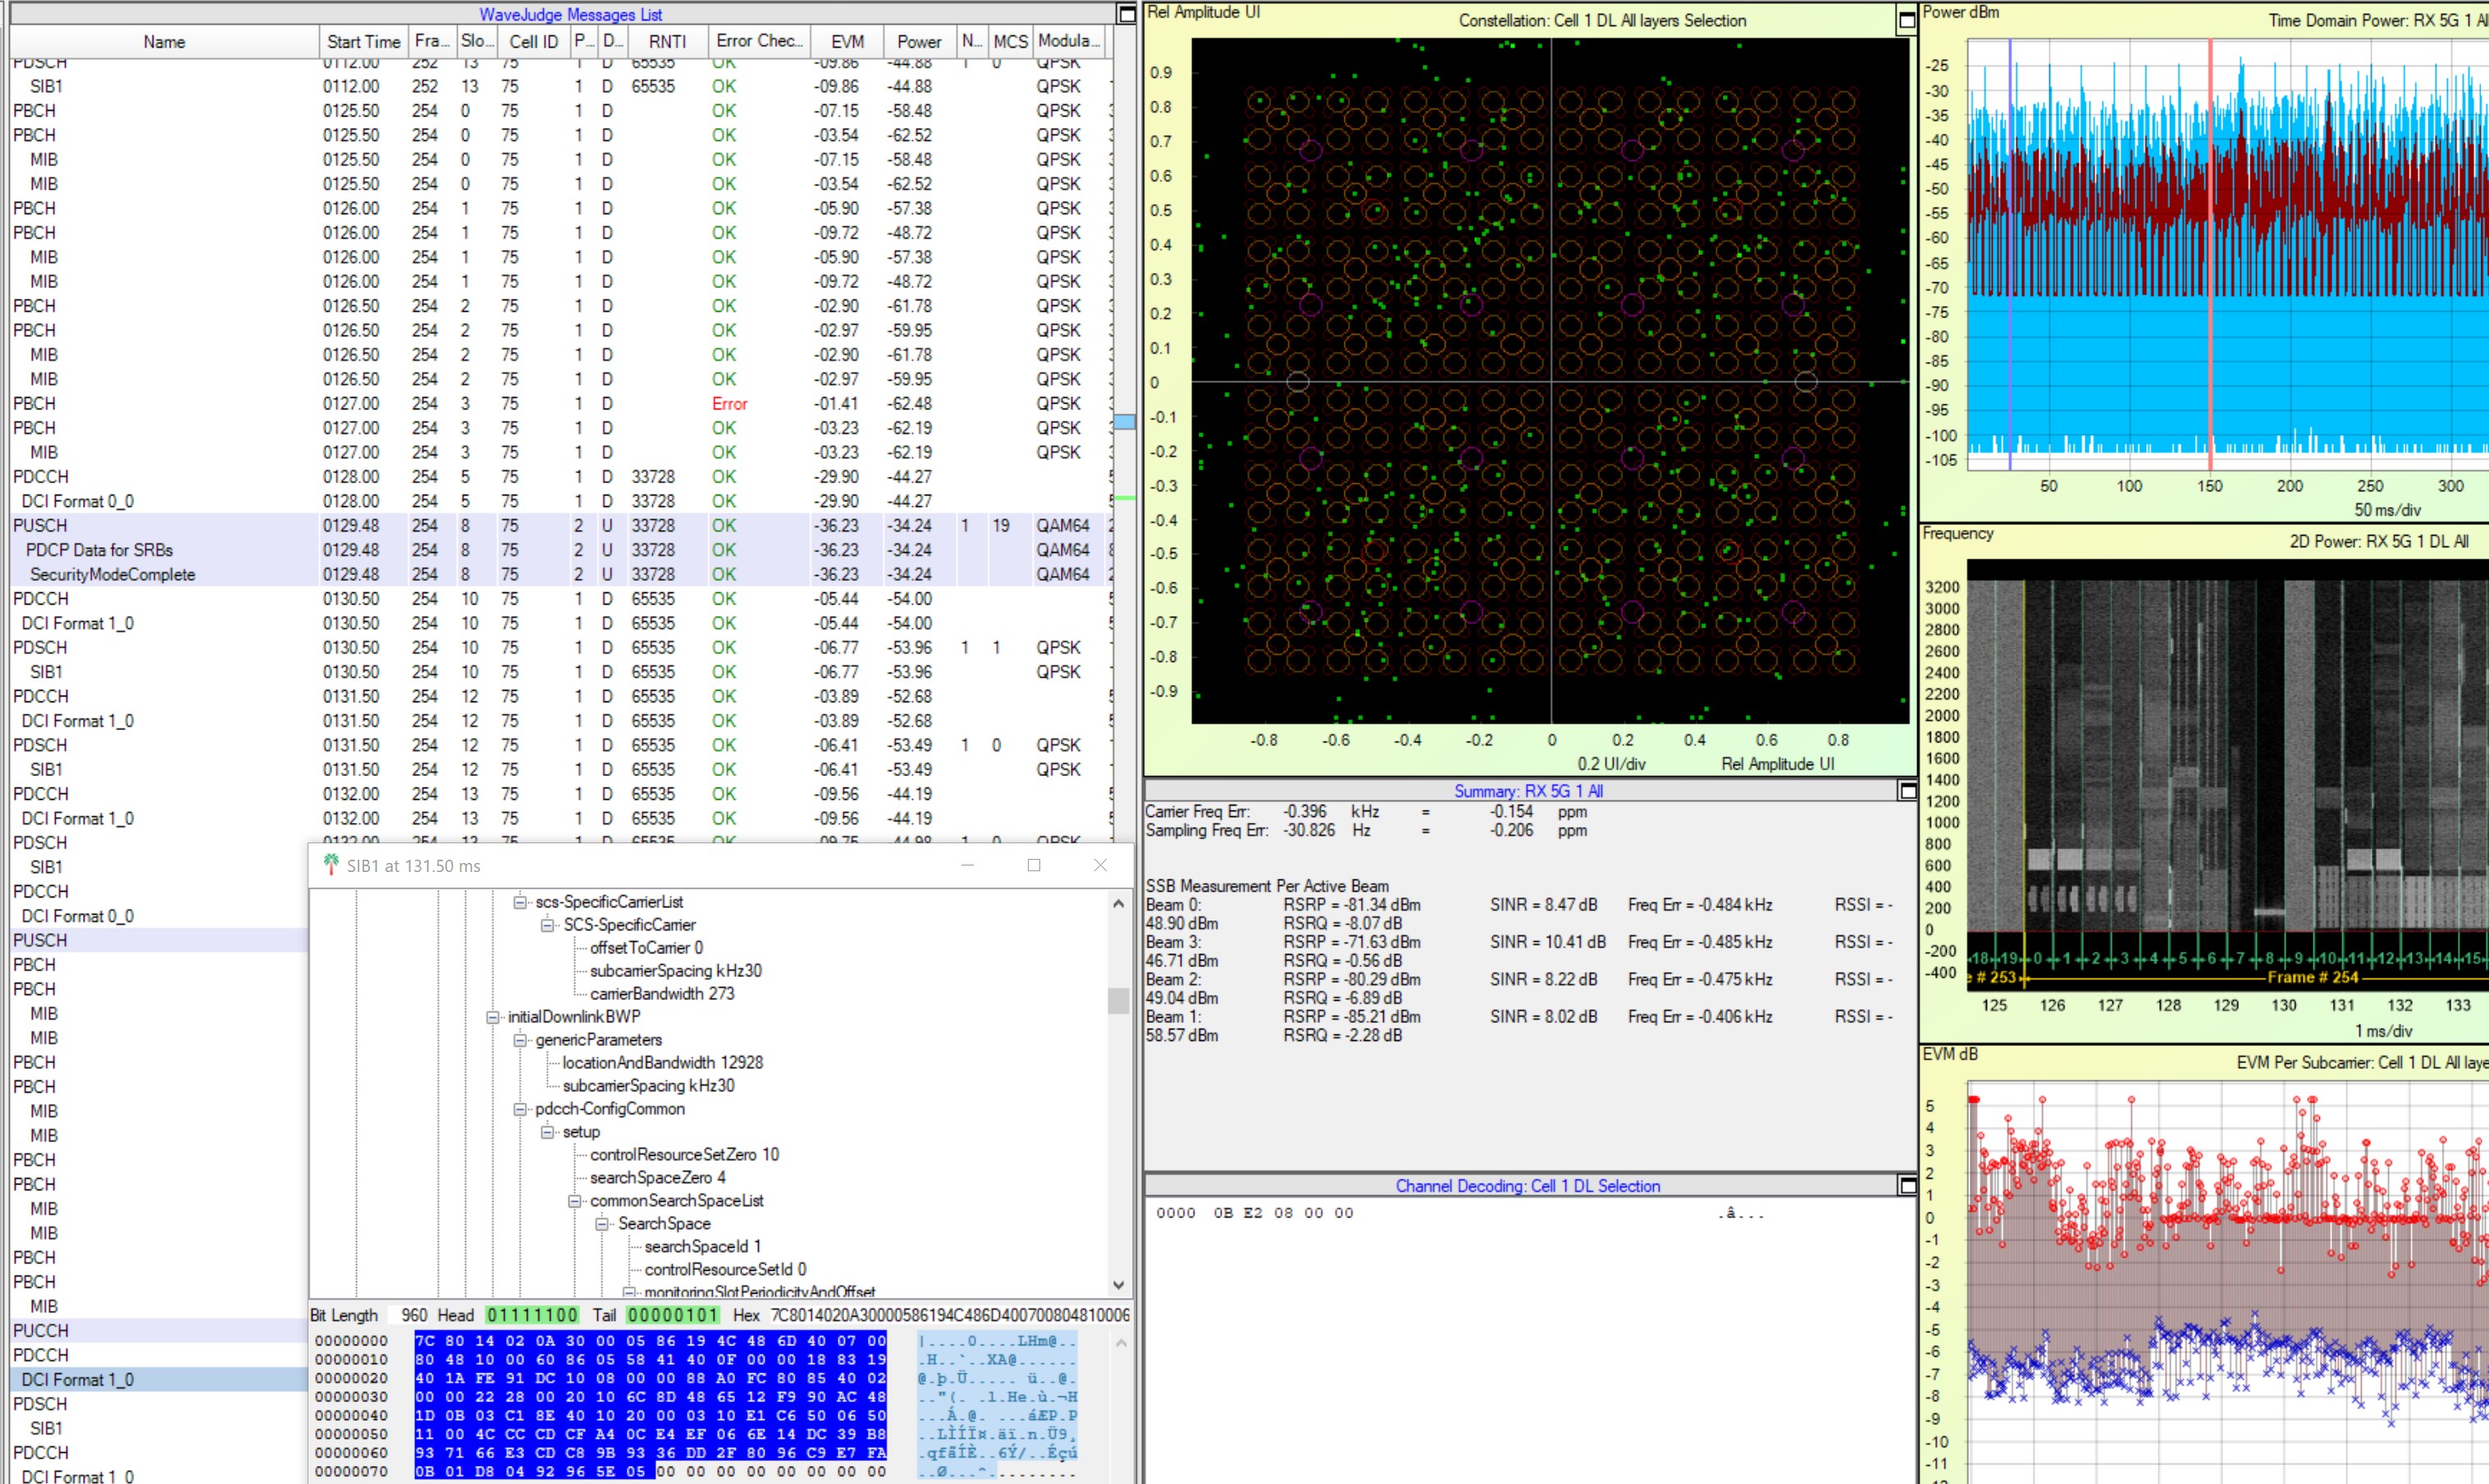Collapse the pdcch-ConfigCommon node
The image size is (2489, 1484).
(520, 1109)
